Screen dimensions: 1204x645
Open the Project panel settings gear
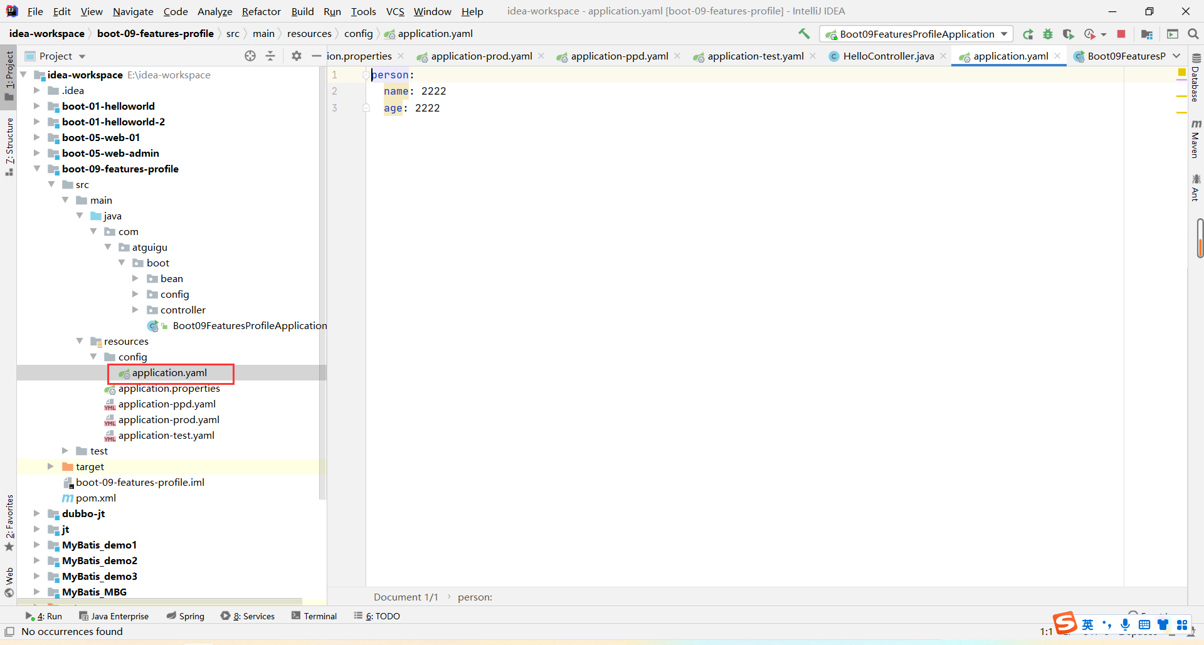pyautogui.click(x=297, y=56)
